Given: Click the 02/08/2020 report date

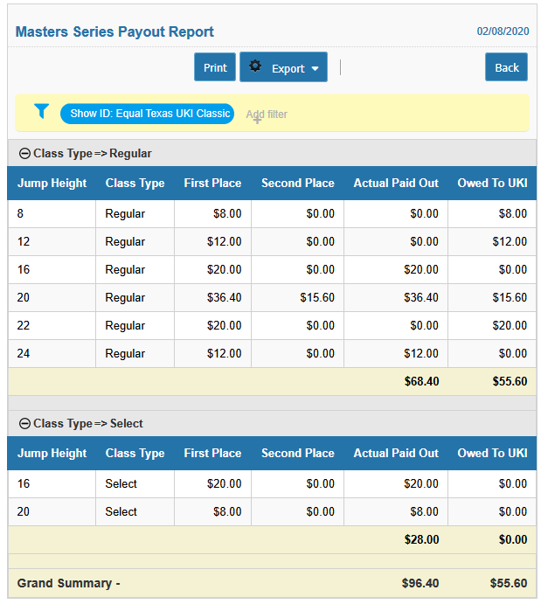Looking at the screenshot, I should (503, 31).
